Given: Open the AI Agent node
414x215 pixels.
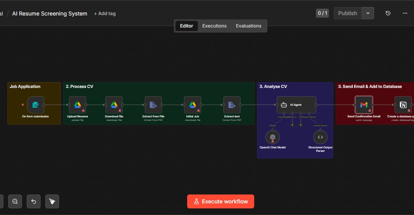Looking at the screenshot, I should pos(296,105).
